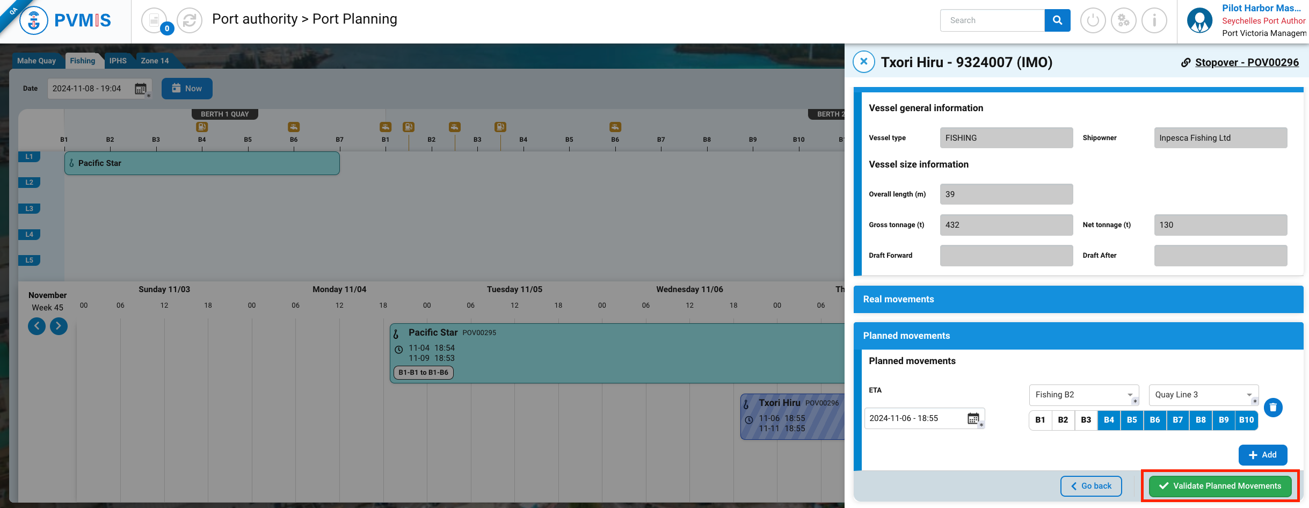
Task: Click the search magnifier button
Action: pos(1057,20)
